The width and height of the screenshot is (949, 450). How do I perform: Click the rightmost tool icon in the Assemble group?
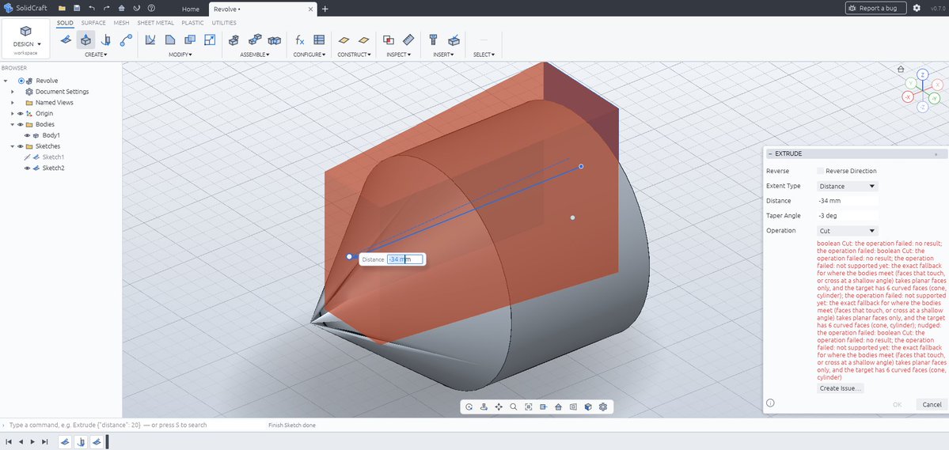click(275, 40)
